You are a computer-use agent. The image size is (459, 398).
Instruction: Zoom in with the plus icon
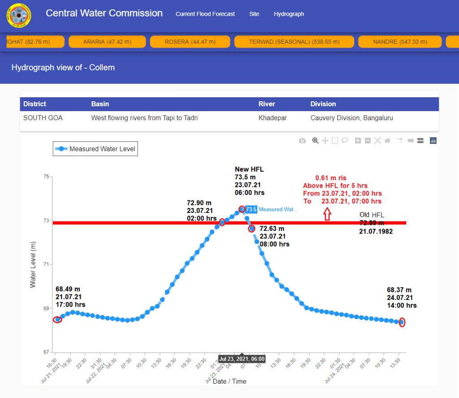click(x=358, y=141)
